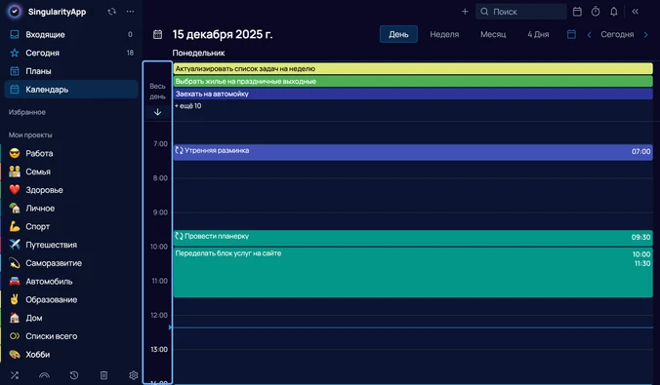Jump to Сегодня in calendar toolbar
This screenshot has width=660, height=385.
pyautogui.click(x=617, y=34)
